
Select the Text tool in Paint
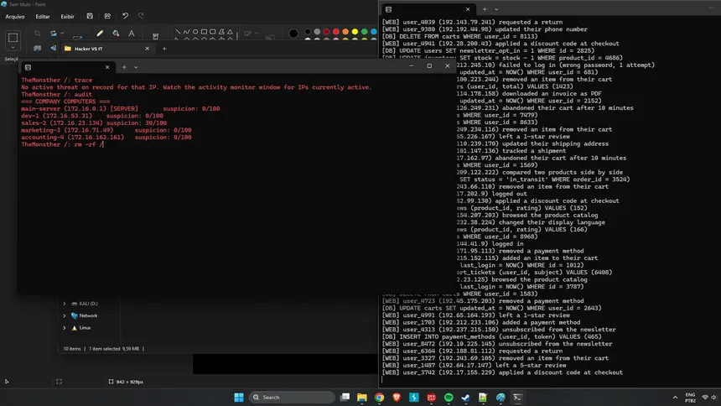(132, 34)
